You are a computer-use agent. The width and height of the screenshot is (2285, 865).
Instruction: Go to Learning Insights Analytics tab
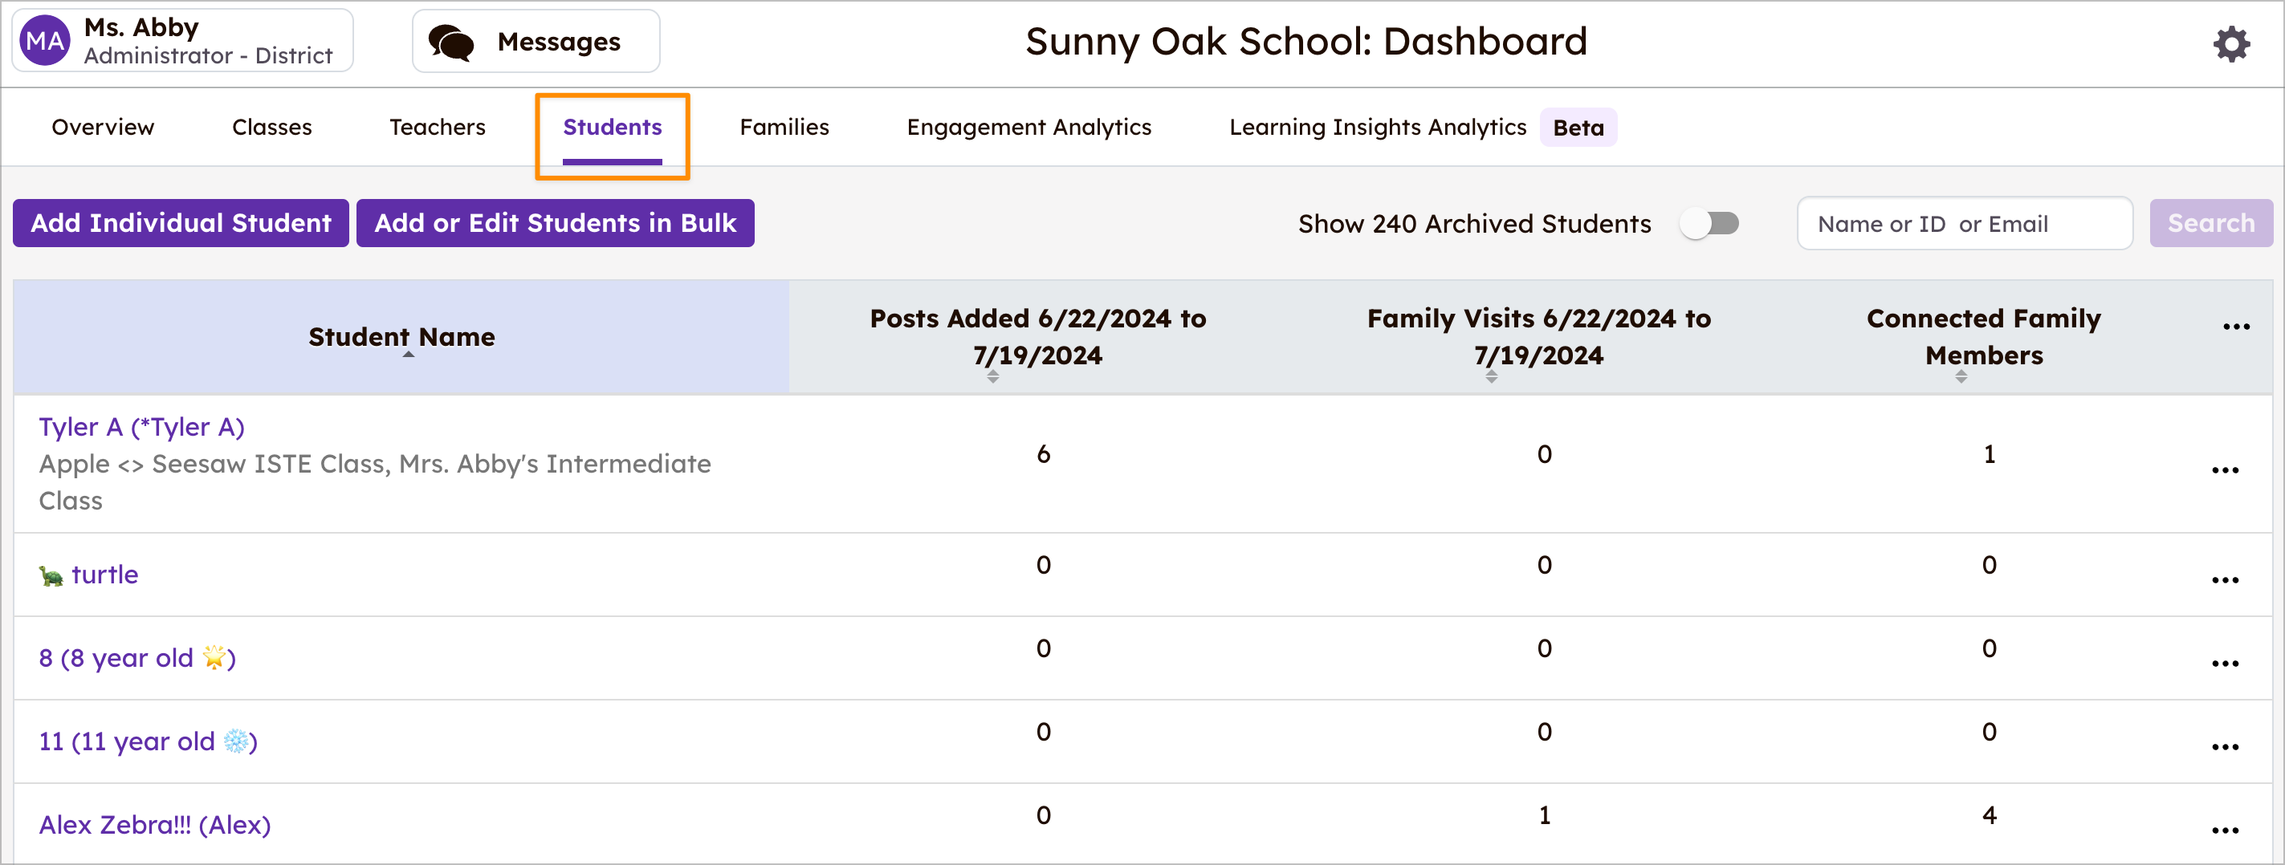pyautogui.click(x=1377, y=128)
